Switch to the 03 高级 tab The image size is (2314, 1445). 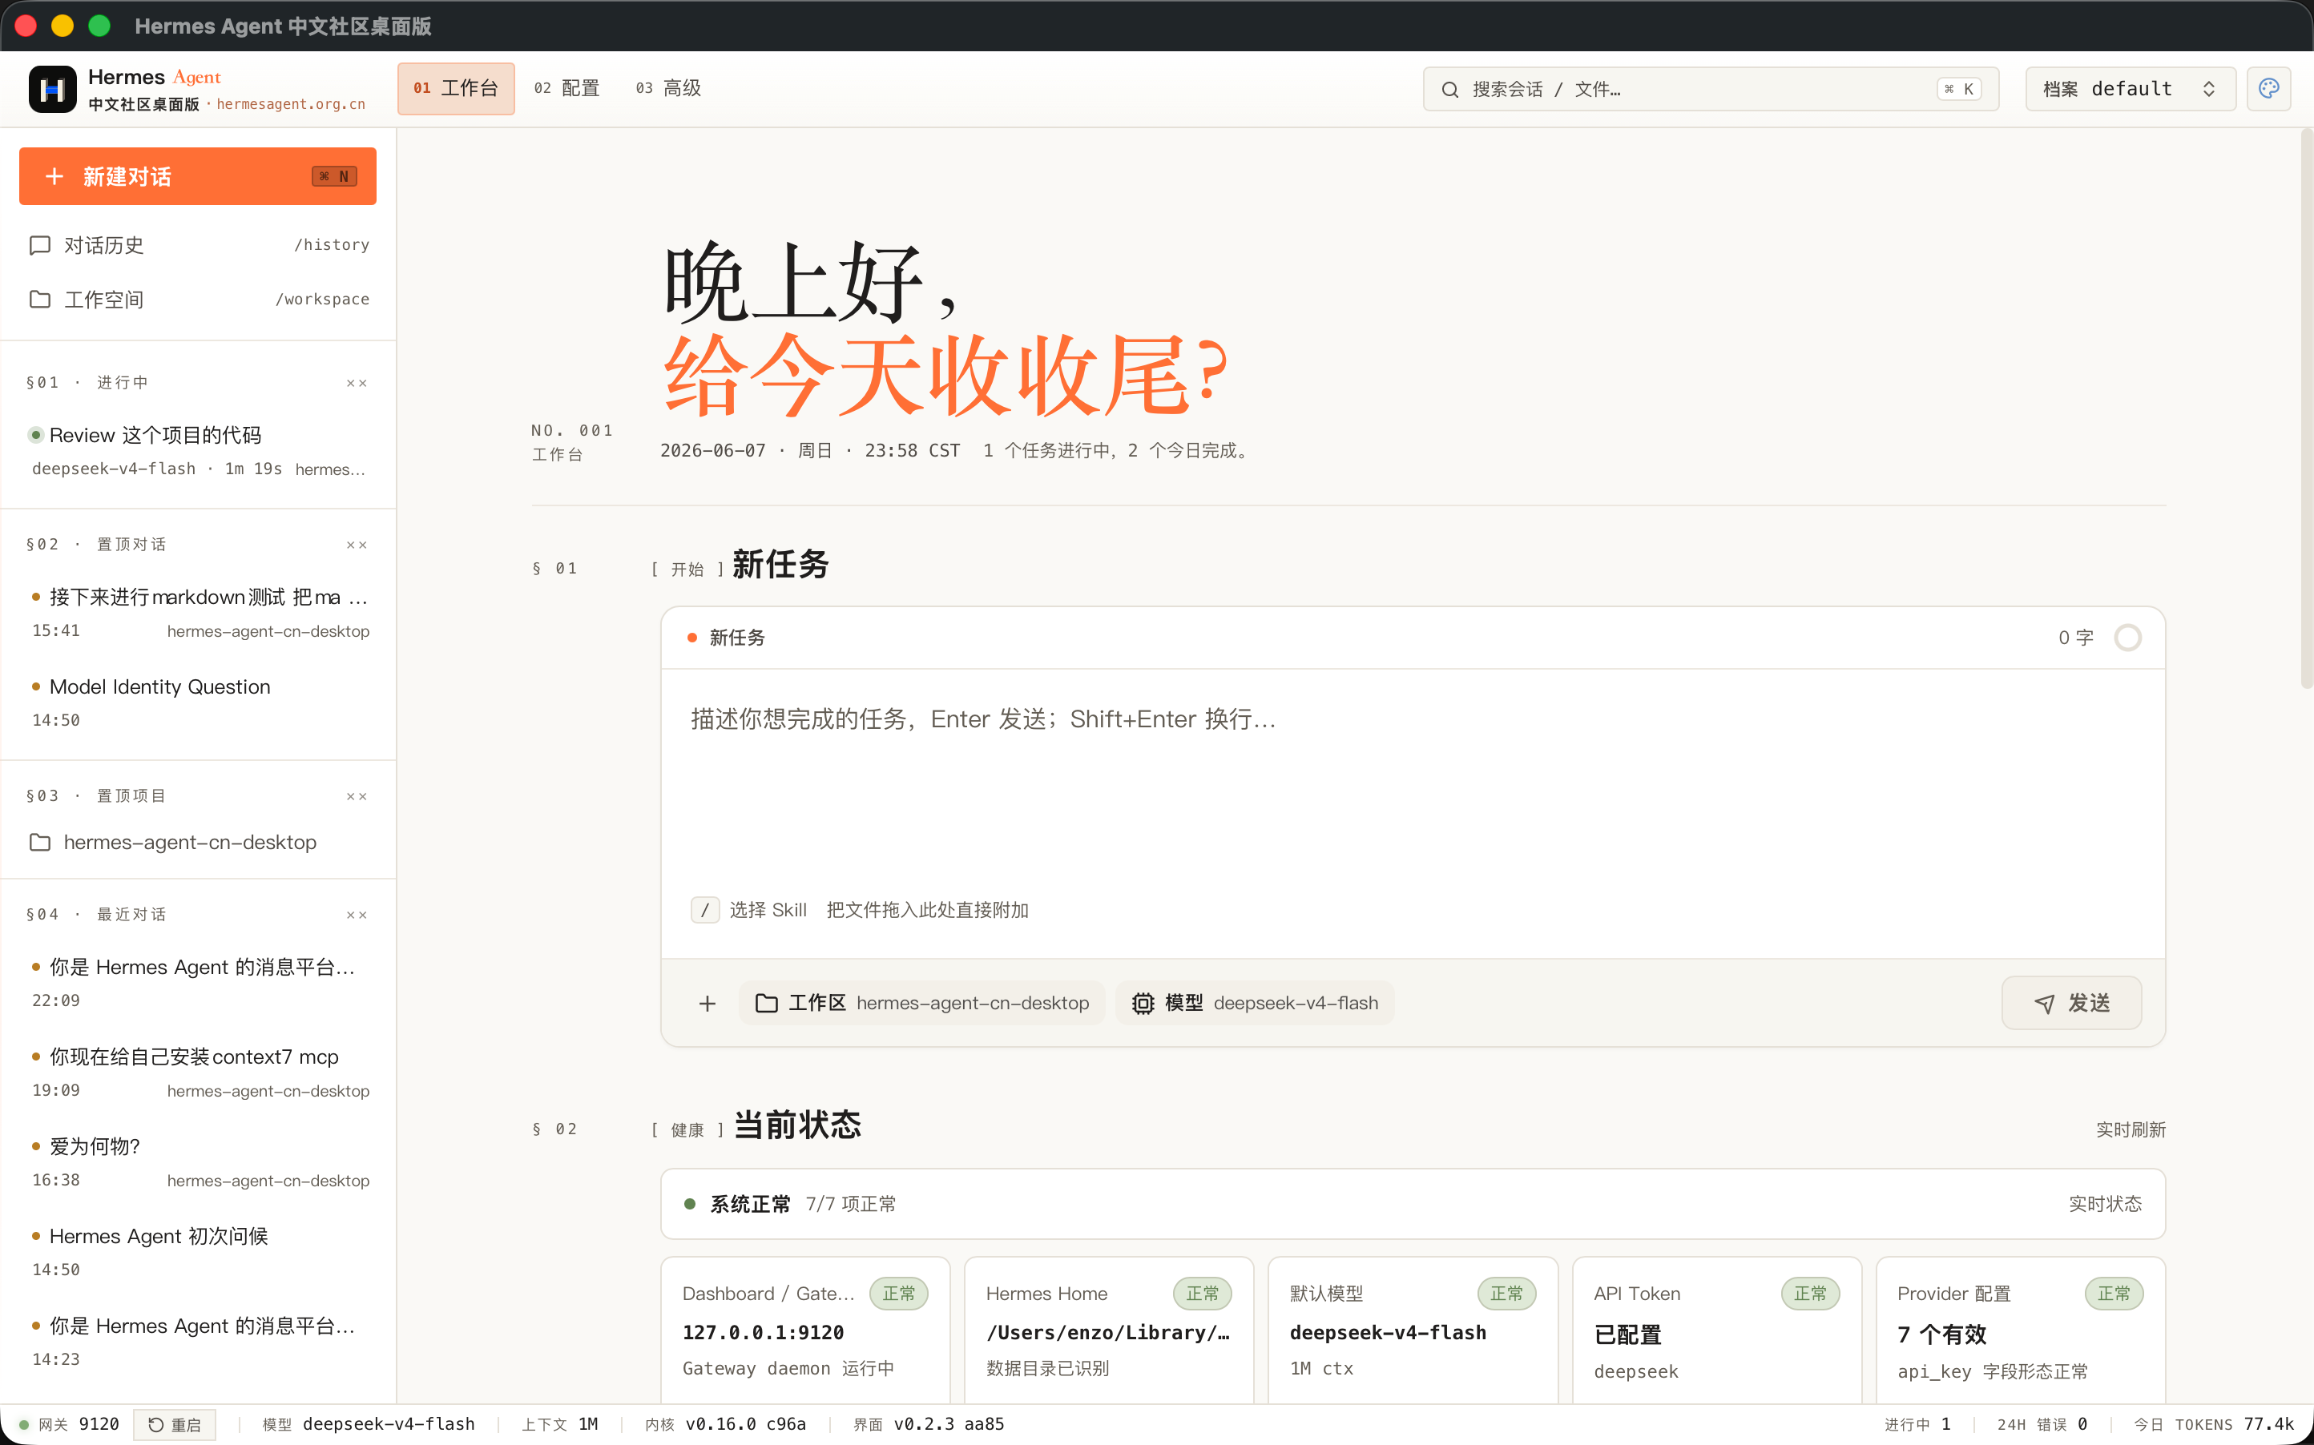click(668, 88)
